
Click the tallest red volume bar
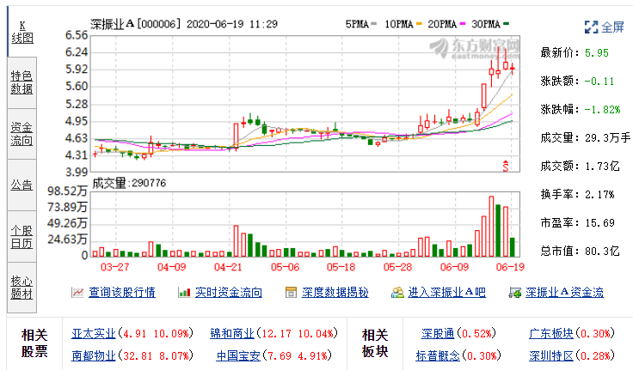tap(491, 227)
